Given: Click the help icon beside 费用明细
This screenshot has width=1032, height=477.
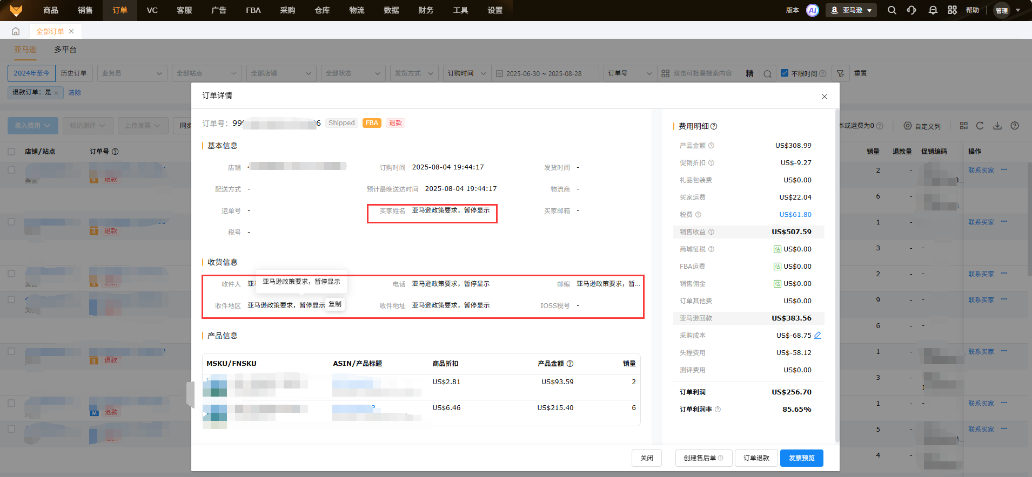Looking at the screenshot, I should (x=714, y=126).
